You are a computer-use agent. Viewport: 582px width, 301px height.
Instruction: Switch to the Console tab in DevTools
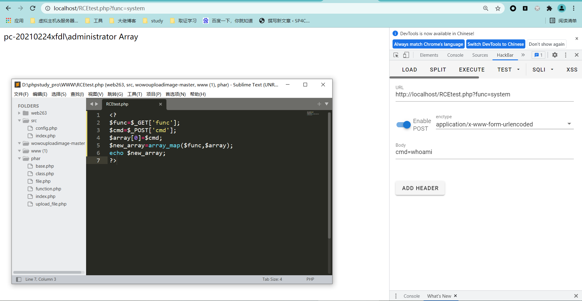[455, 55]
